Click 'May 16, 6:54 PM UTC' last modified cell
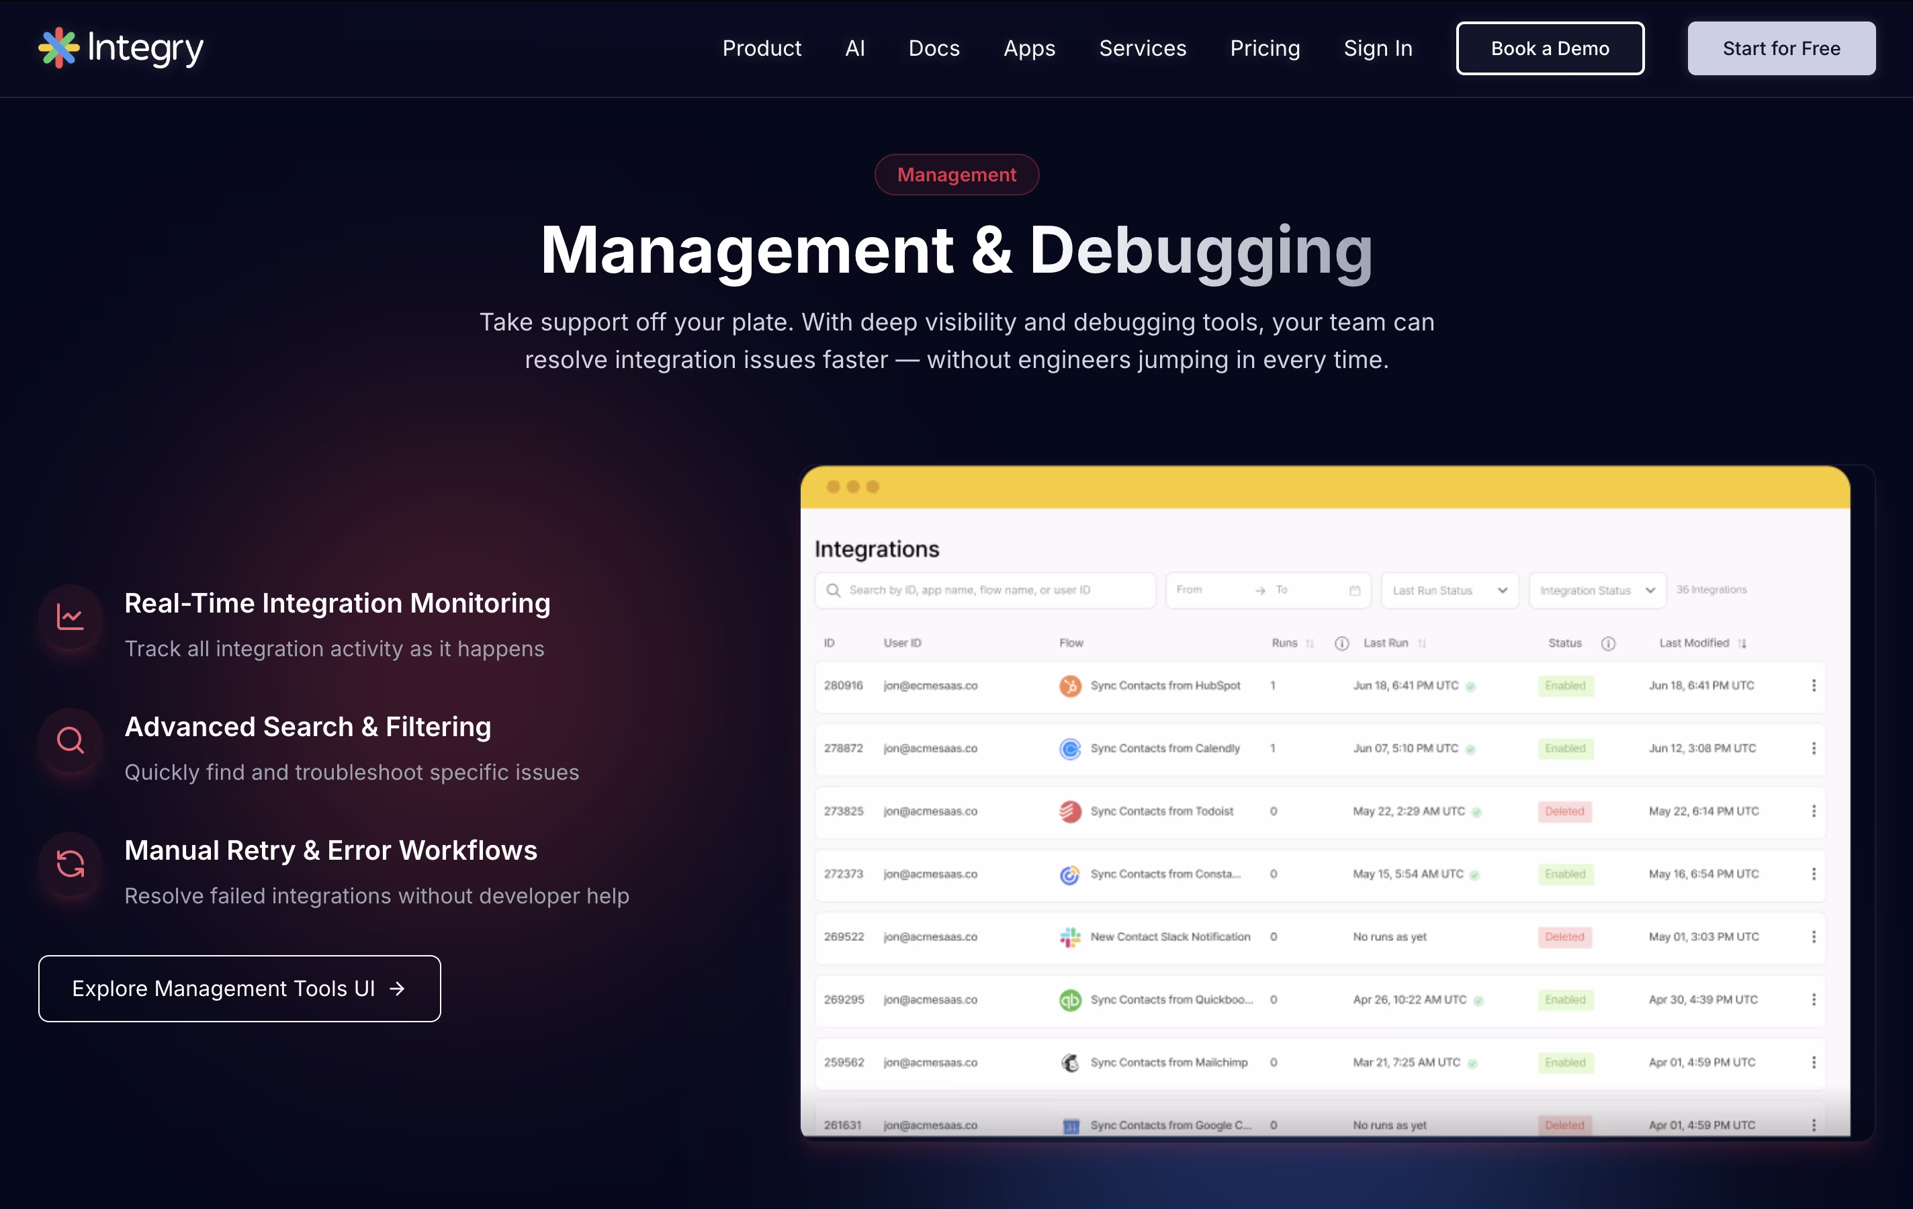The width and height of the screenshot is (1913, 1209). coord(1703,874)
